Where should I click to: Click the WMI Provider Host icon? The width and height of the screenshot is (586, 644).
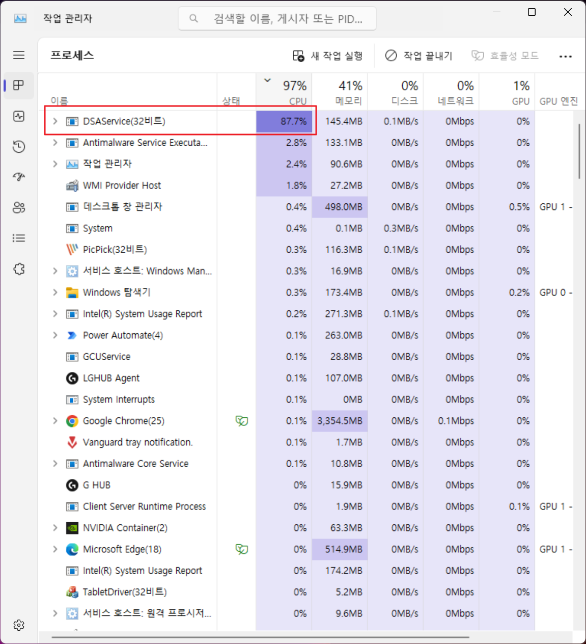pos(72,185)
